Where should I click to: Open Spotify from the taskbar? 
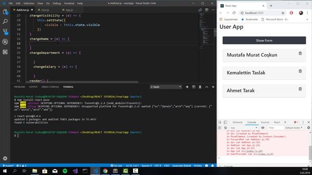tap(65, 171)
